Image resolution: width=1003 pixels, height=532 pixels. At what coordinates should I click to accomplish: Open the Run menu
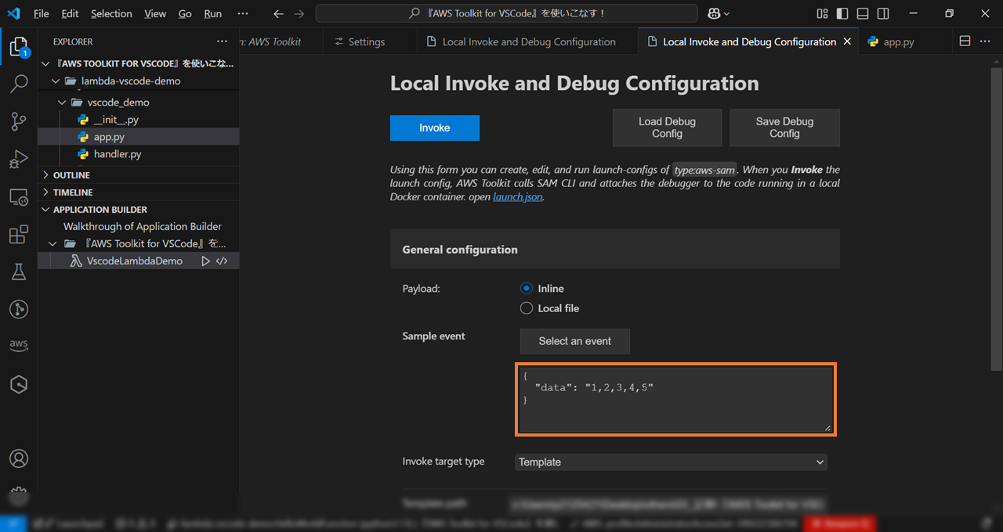212,13
